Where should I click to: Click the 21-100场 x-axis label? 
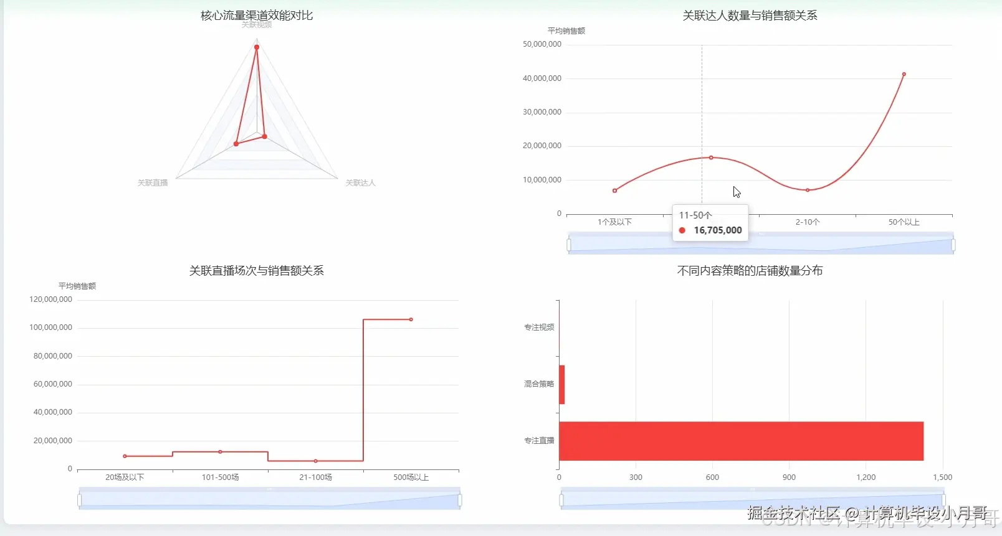316,477
